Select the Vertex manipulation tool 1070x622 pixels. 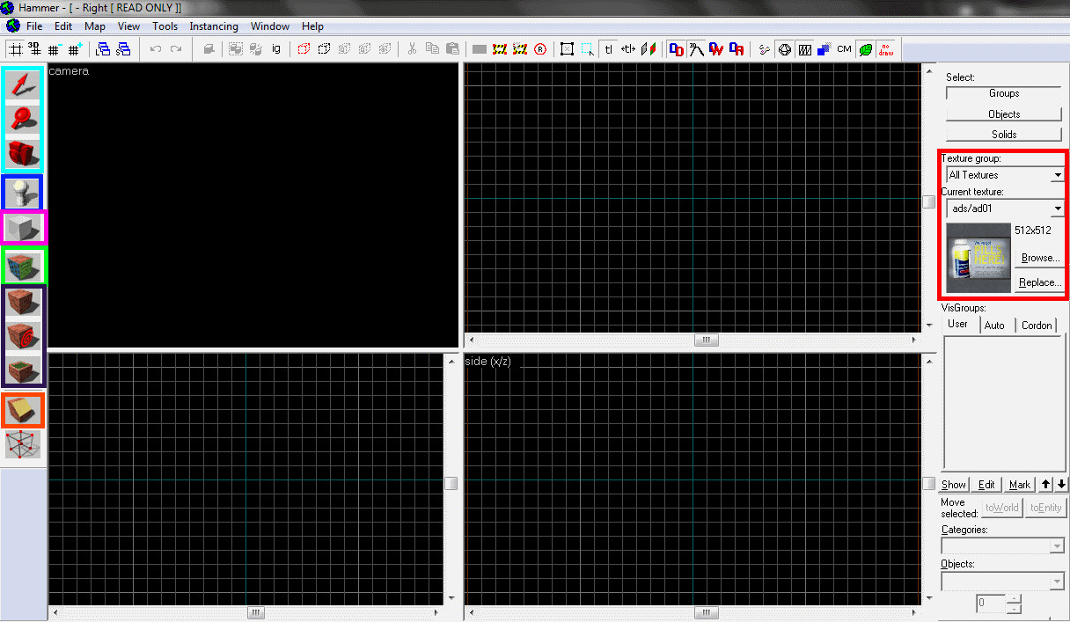point(24,444)
